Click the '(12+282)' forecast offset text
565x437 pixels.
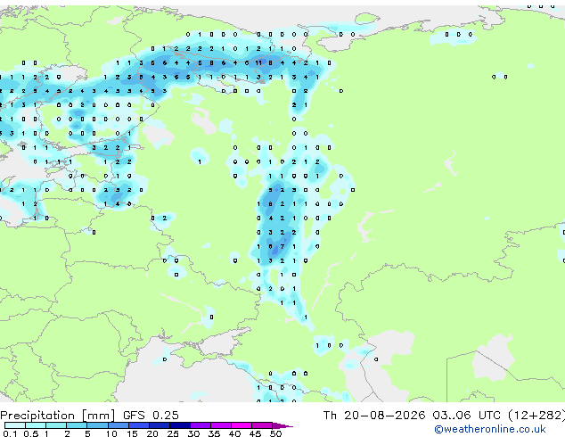point(536,416)
